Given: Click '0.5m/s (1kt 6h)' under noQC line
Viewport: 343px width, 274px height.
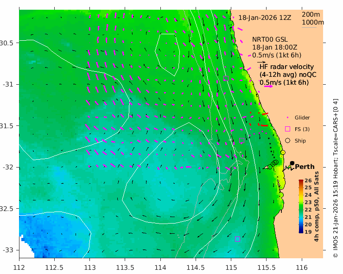Looking at the screenshot, I should [284, 82].
